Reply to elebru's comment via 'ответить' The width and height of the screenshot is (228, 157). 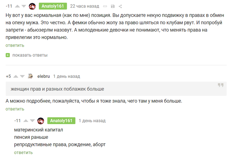pos(15,109)
